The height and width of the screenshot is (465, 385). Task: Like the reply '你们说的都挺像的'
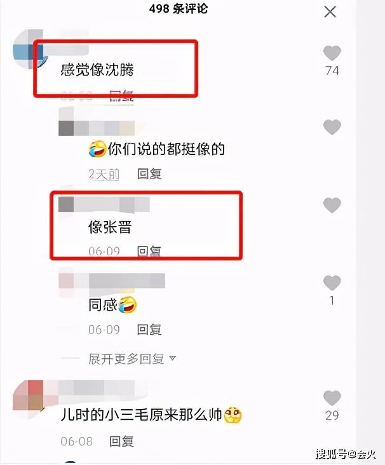(332, 127)
